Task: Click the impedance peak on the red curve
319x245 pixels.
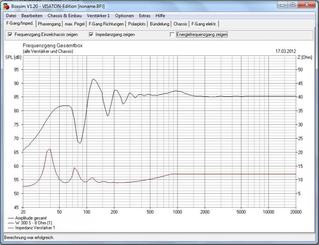Action: point(49,149)
